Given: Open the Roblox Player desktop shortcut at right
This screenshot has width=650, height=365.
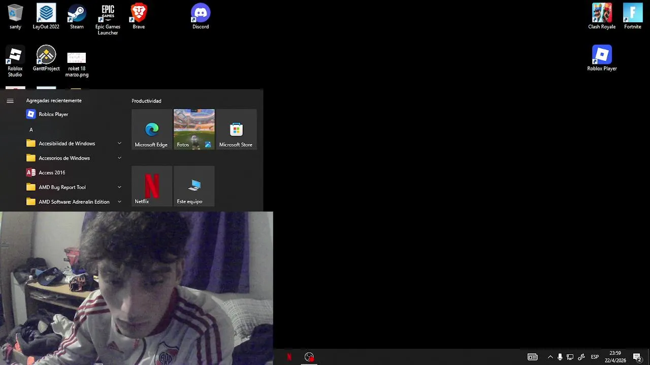Looking at the screenshot, I should pos(602,58).
